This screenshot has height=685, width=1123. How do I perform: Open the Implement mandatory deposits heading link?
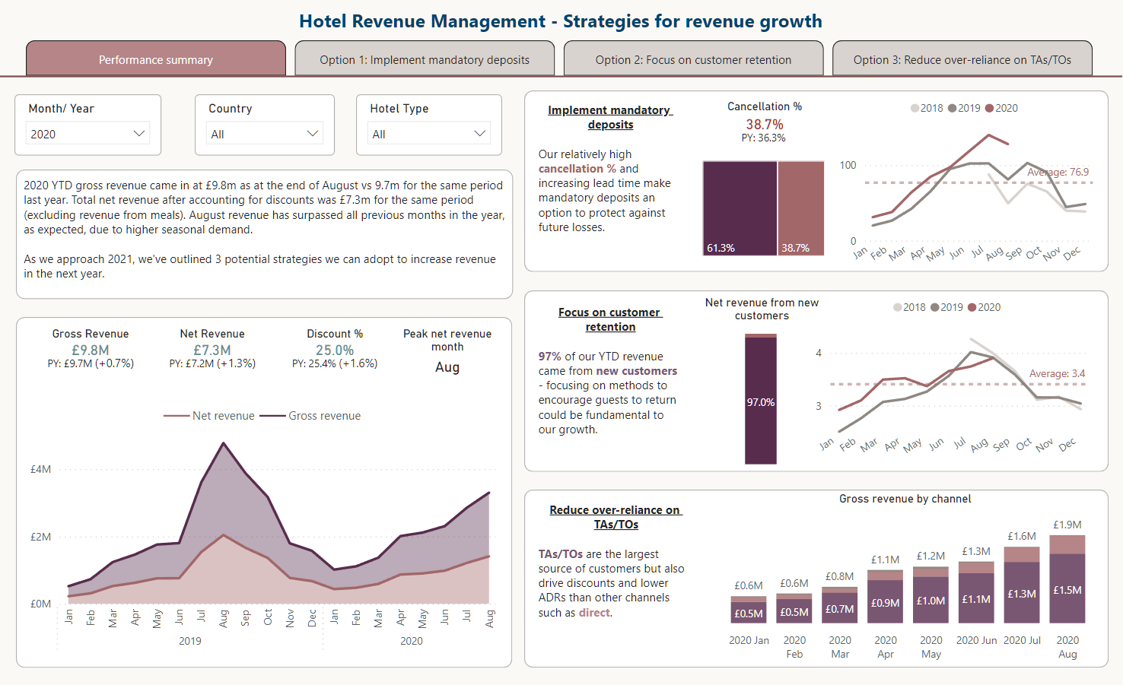tap(610, 117)
